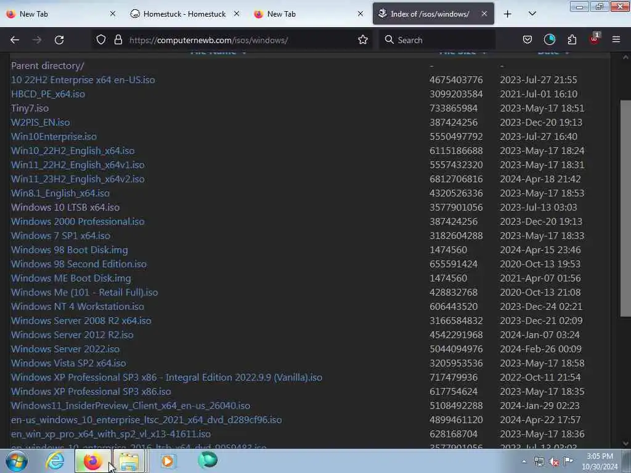Close the first New Tab
The height and width of the screenshot is (473, 631).
click(113, 14)
